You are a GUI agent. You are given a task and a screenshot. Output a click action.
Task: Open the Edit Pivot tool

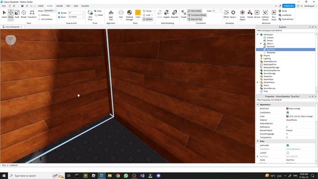[90, 15]
